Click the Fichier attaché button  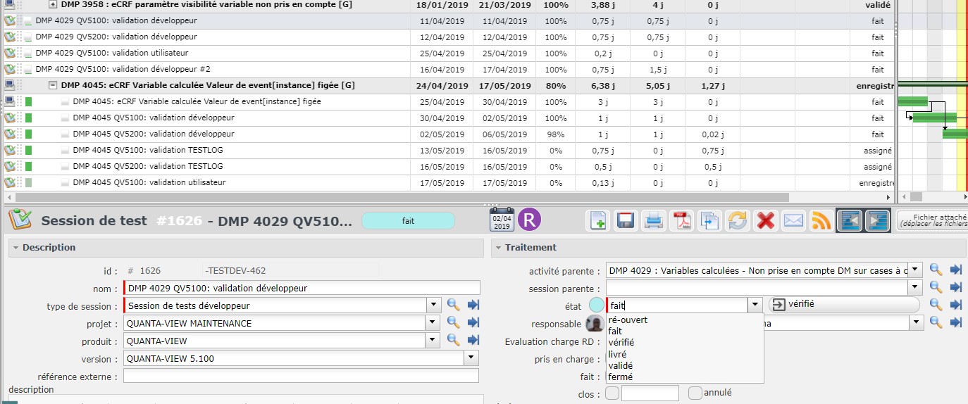932,221
